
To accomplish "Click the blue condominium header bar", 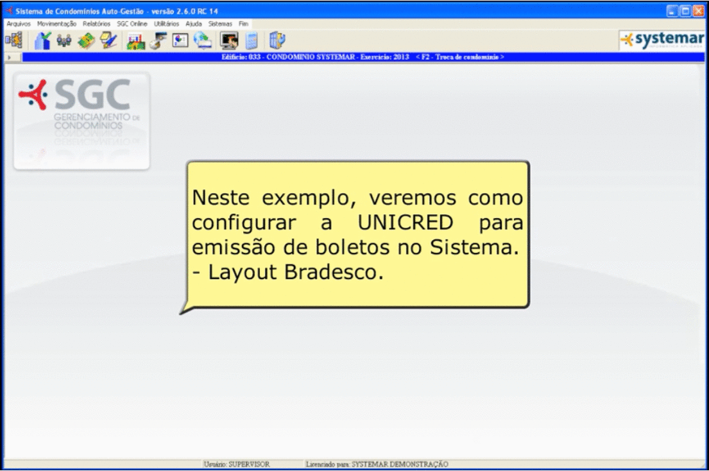I will click(363, 57).
